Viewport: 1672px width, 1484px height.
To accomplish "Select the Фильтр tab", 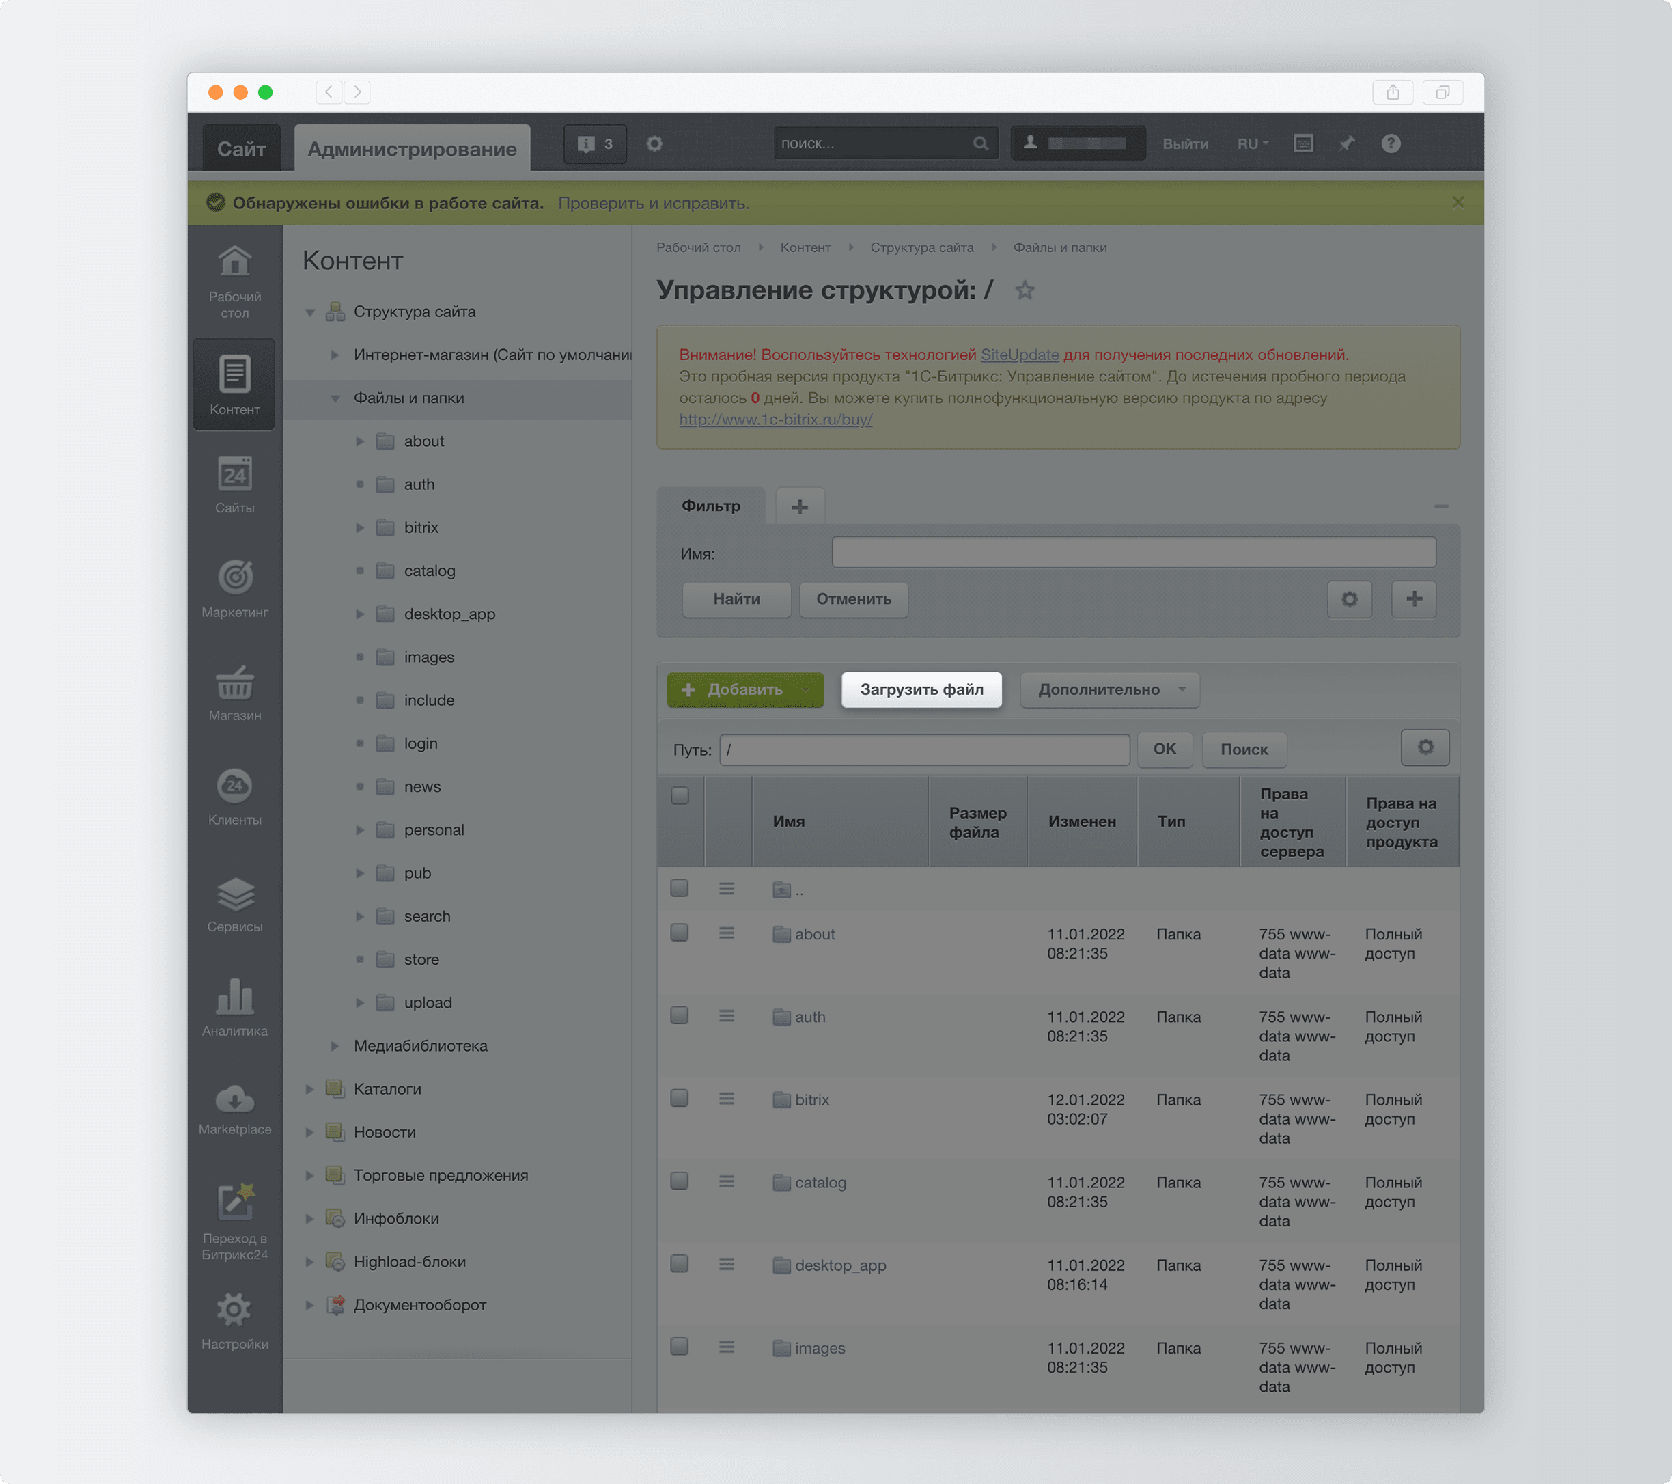I will coord(711,506).
